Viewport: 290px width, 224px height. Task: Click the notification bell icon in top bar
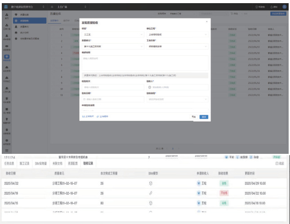coord(271,7)
